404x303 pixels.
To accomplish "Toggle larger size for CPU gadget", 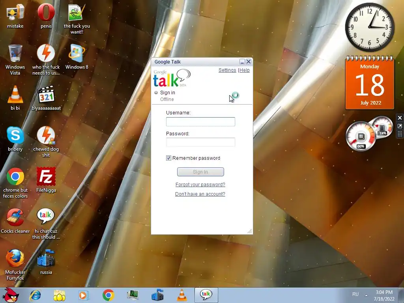I will click(400, 126).
